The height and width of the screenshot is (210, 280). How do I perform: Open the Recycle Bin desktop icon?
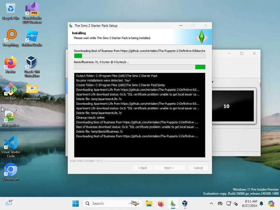tap(11, 11)
